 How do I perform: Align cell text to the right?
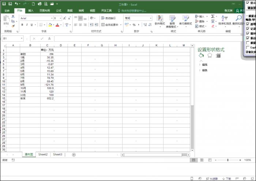(x=85, y=25)
